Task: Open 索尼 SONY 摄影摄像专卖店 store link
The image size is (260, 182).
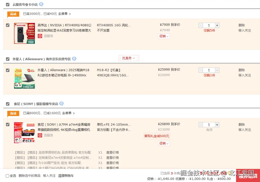Action: [x=36, y=104]
